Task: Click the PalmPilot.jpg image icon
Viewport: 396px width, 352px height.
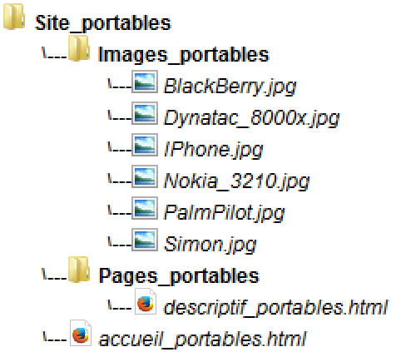Action: pos(145,208)
